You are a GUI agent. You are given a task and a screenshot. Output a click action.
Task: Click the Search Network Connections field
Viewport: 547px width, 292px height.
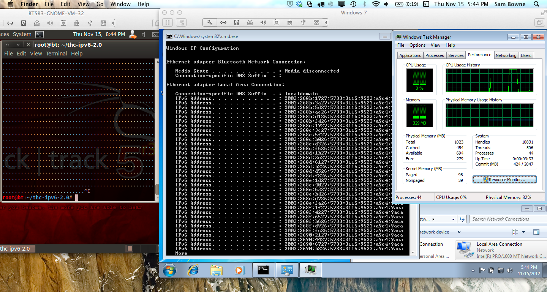pos(507,219)
